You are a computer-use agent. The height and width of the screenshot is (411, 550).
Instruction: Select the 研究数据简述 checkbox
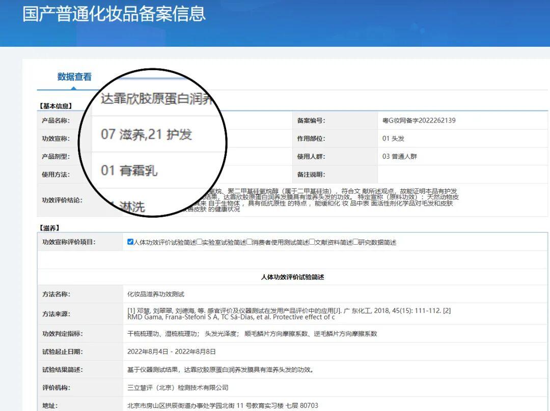tap(355, 242)
